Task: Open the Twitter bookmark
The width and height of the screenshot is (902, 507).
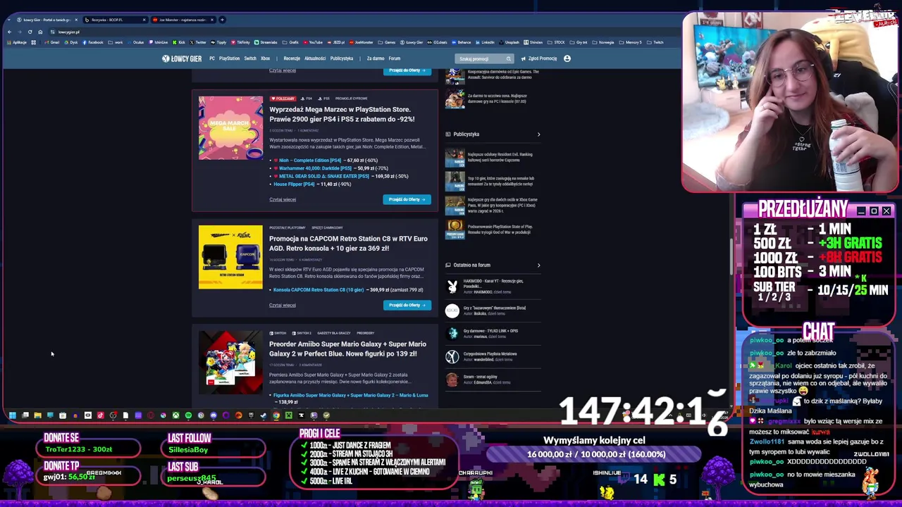Action: (198, 42)
